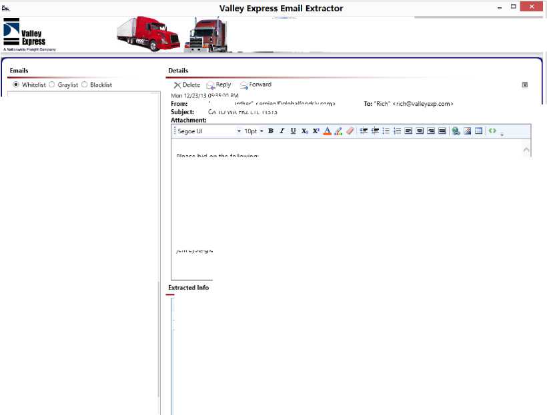
Task: Click the Valley Express logo
Action: coord(29,35)
